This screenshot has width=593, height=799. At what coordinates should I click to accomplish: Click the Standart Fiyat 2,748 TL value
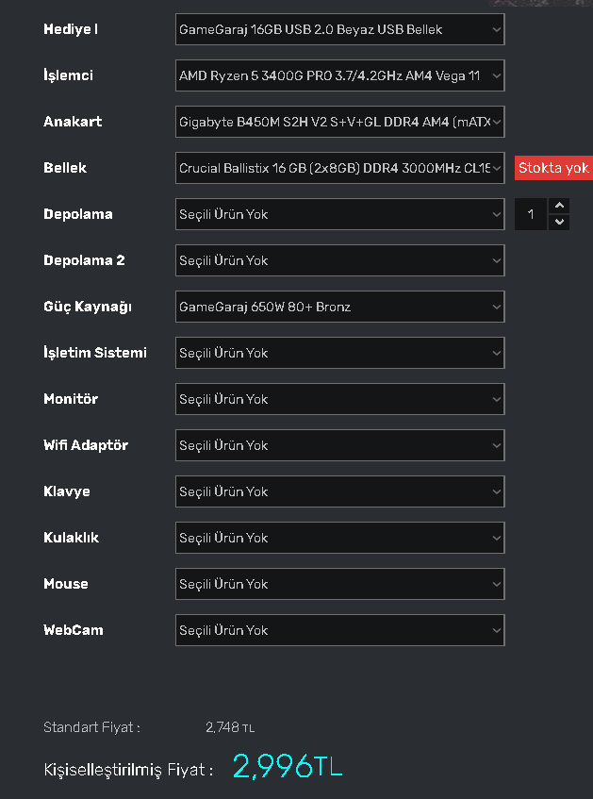click(x=230, y=727)
